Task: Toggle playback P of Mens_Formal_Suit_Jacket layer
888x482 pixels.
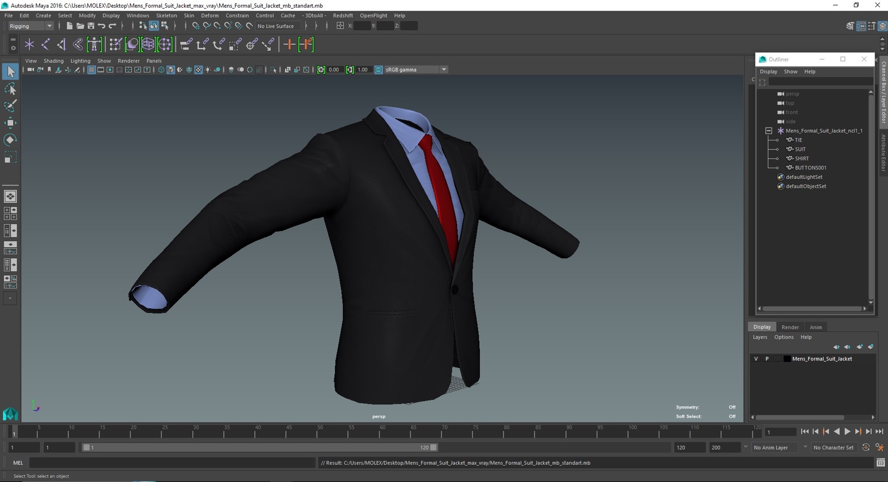Action: (x=767, y=359)
